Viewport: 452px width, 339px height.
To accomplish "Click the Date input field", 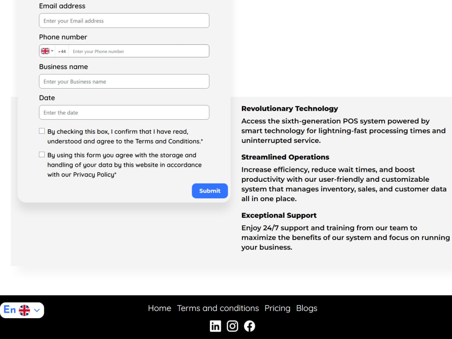I will 124,113.
